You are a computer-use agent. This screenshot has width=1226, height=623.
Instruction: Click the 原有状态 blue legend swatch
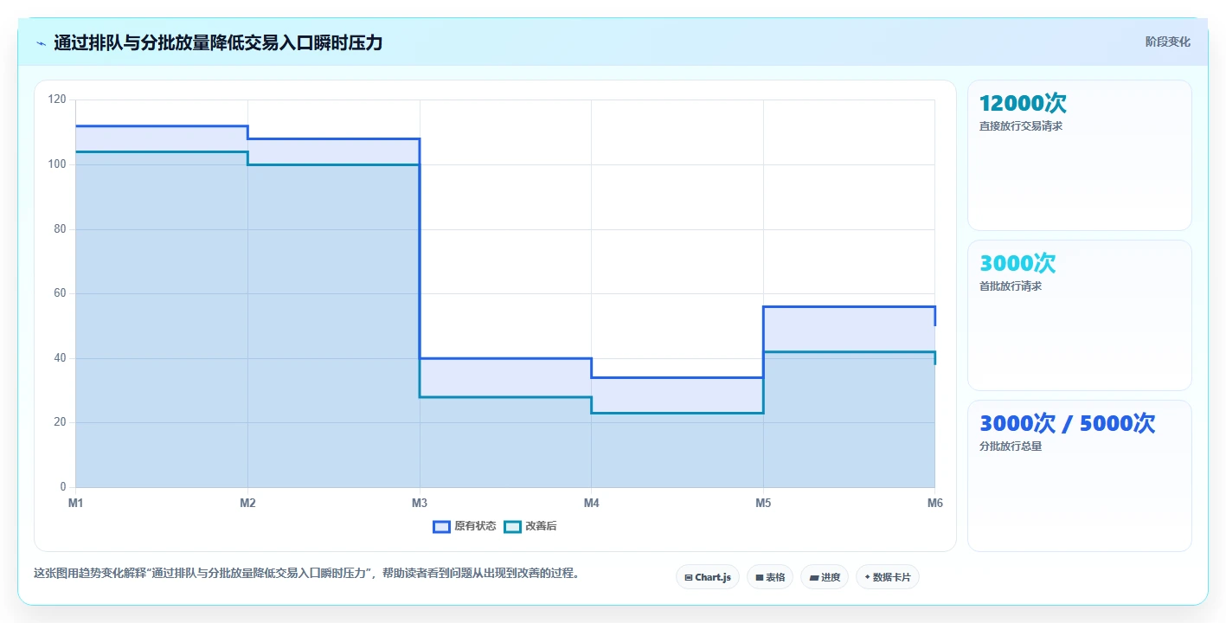coord(441,526)
